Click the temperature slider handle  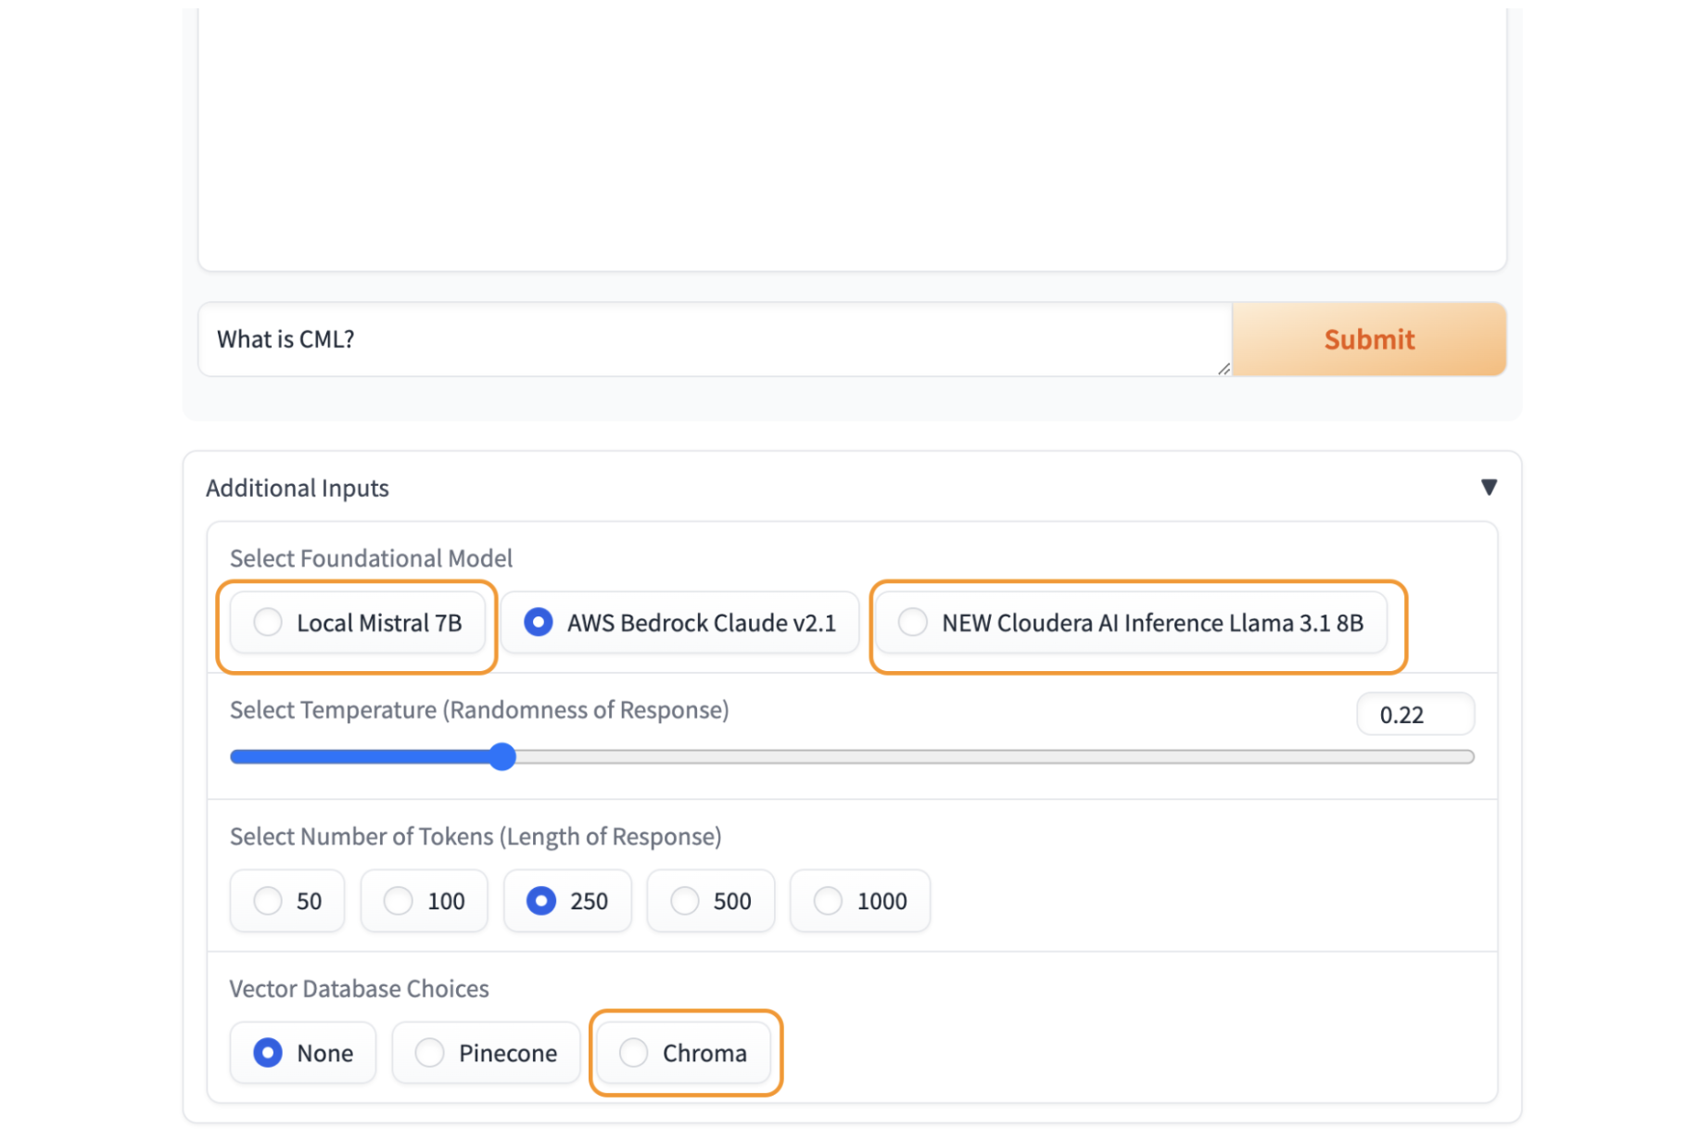tap(502, 756)
